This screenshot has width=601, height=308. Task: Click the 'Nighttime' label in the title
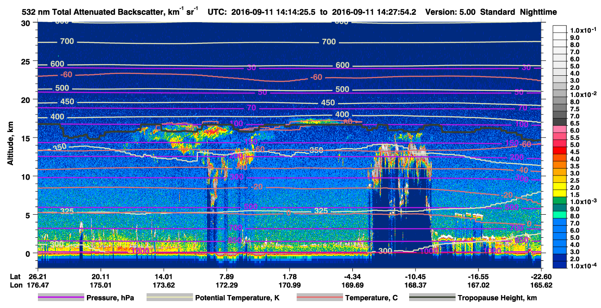point(538,12)
